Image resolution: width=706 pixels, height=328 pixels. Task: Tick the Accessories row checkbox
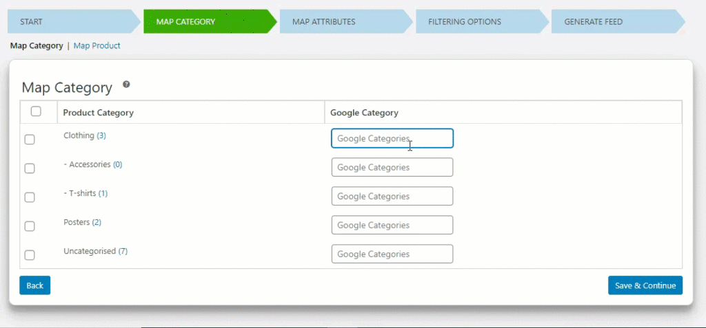[x=30, y=168]
